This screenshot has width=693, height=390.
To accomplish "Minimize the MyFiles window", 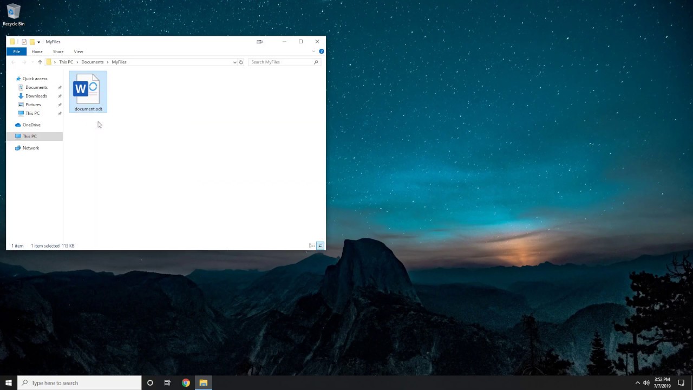I will [284, 42].
